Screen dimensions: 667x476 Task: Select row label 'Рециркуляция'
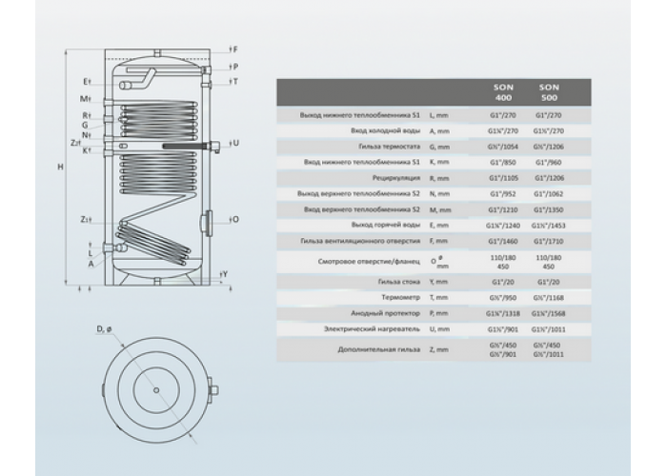pos(396,178)
